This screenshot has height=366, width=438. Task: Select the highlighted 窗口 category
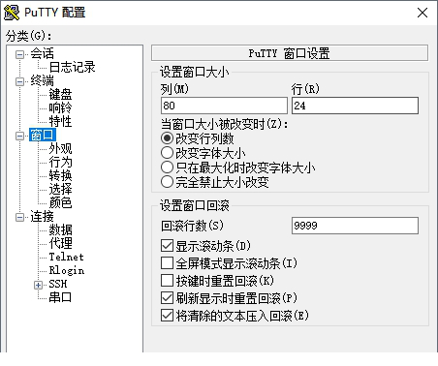pyautogui.click(x=43, y=135)
